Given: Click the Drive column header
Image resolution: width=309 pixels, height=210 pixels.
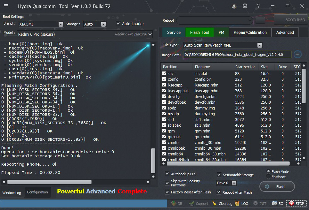Looking at the screenshot, I should 283,67.
